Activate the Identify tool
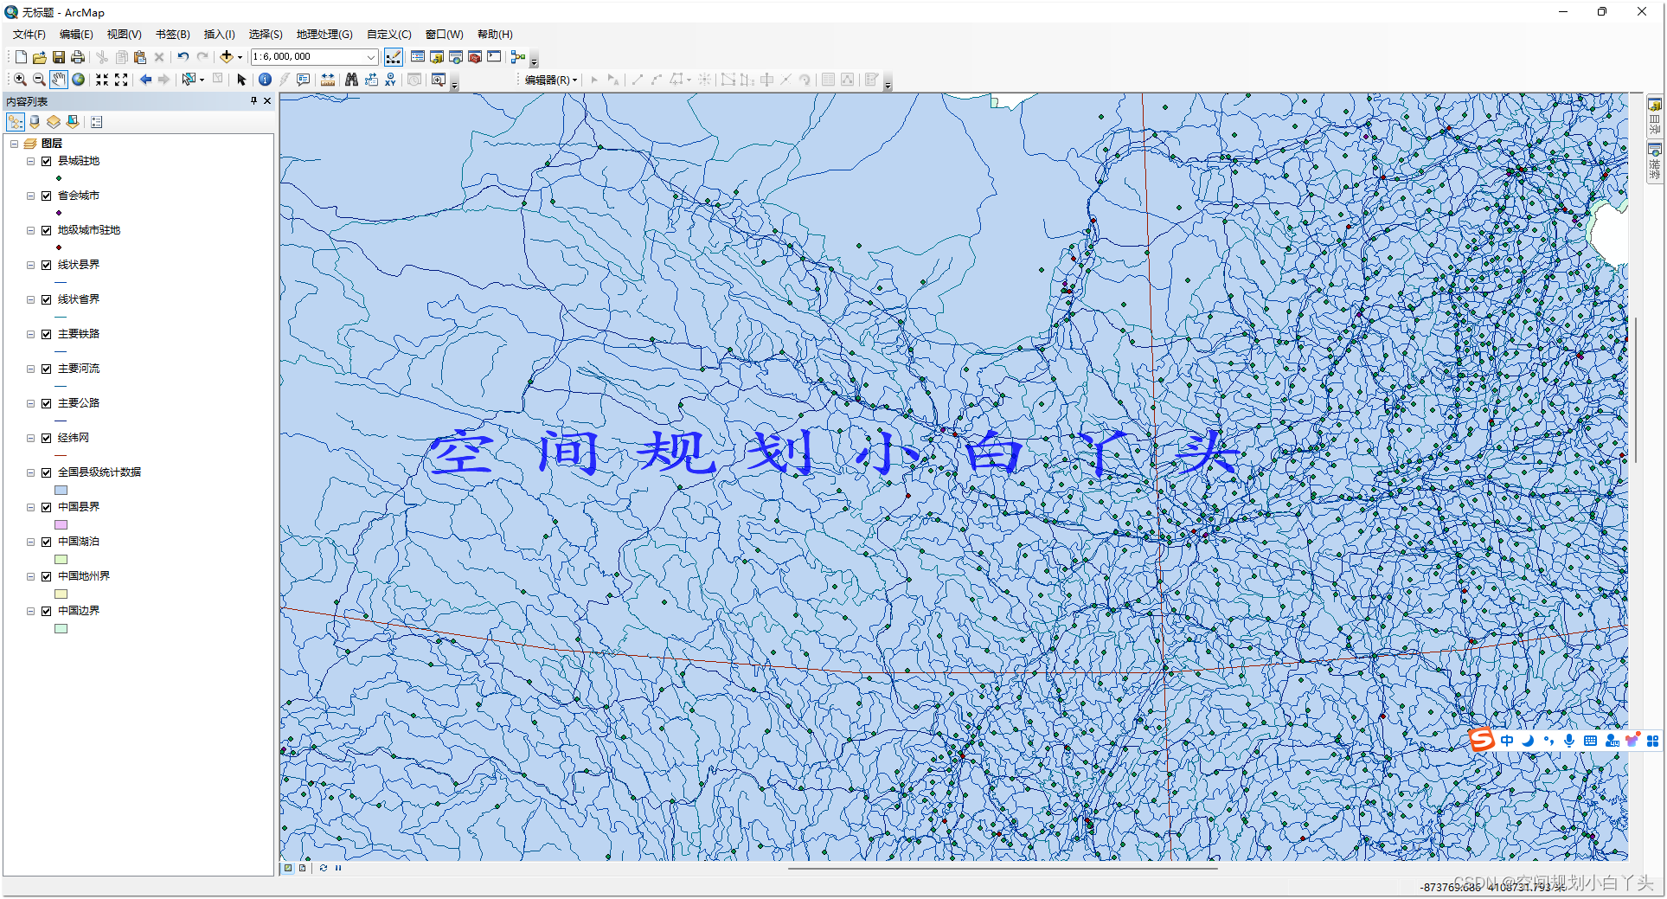Image resolution: width=1667 pixels, height=899 pixels. tap(265, 80)
